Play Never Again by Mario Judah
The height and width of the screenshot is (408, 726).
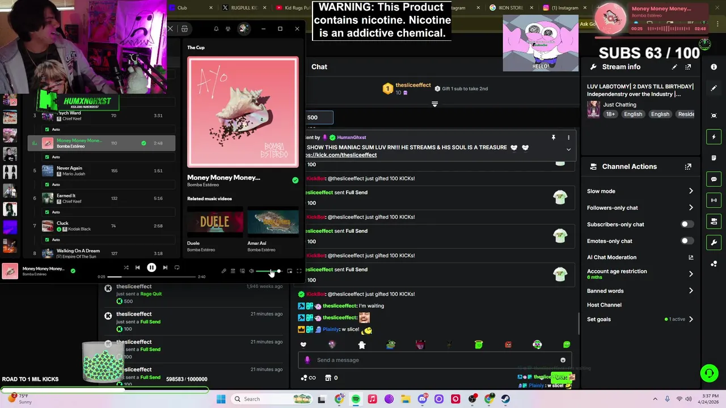pyautogui.click(x=102, y=171)
